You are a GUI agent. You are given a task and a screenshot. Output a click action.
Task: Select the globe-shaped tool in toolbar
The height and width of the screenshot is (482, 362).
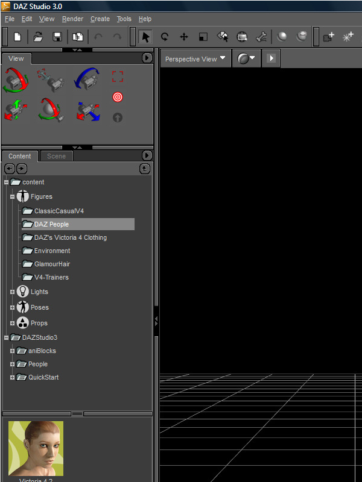(x=242, y=37)
